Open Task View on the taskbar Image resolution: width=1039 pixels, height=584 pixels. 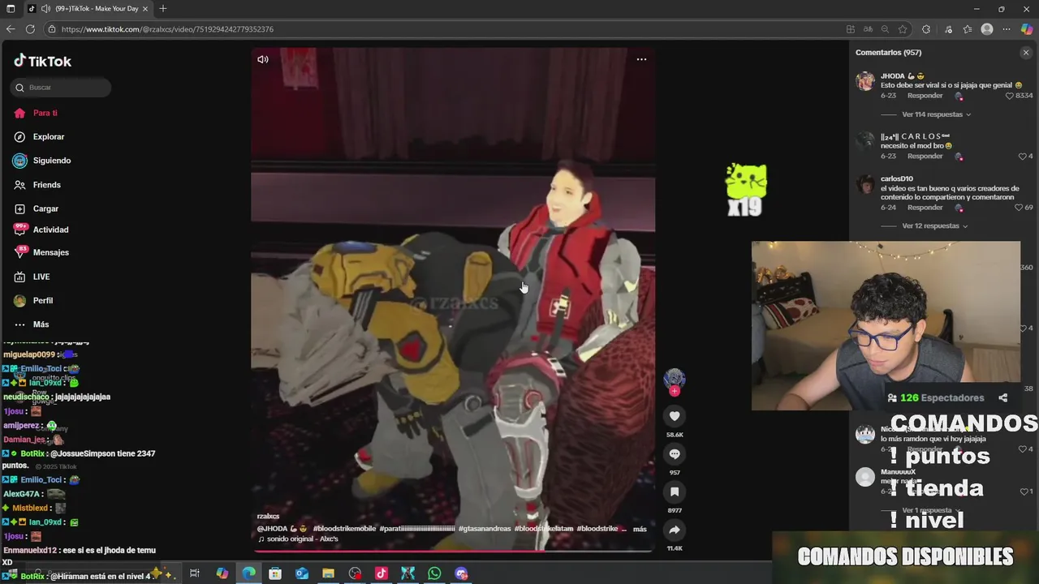[195, 573]
